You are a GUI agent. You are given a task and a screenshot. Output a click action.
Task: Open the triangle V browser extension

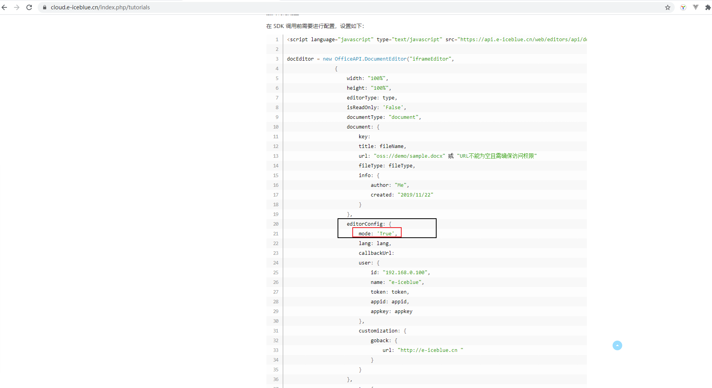pos(696,7)
